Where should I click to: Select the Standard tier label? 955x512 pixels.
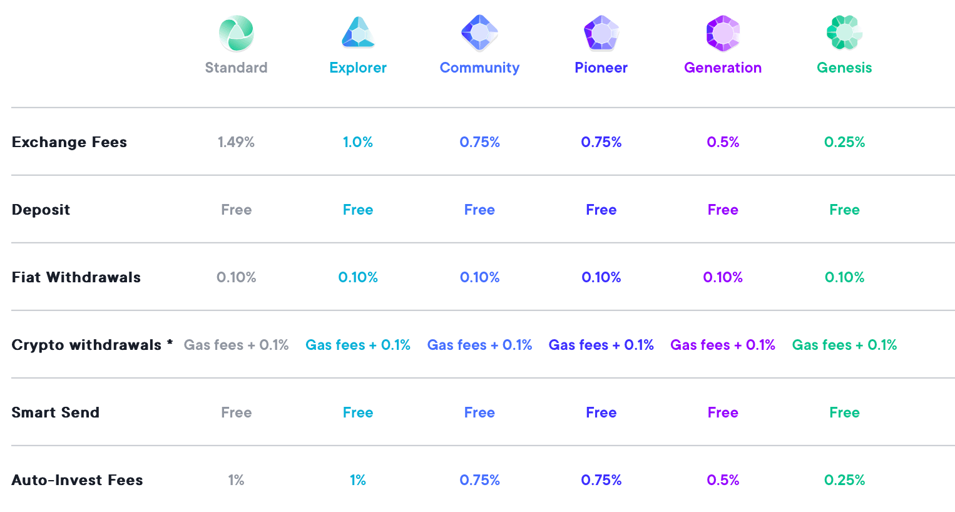pyautogui.click(x=236, y=68)
